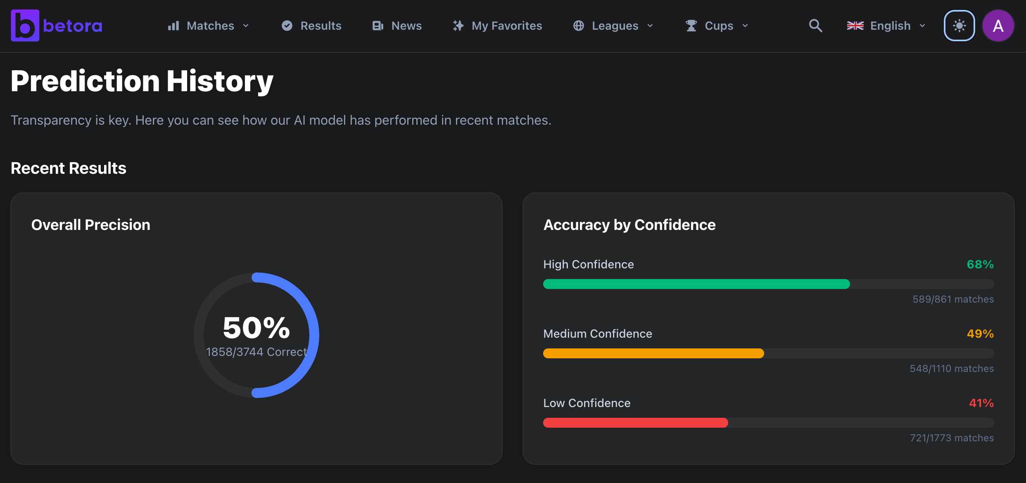
Task: Click the checkmark Results icon
Action: [287, 26]
